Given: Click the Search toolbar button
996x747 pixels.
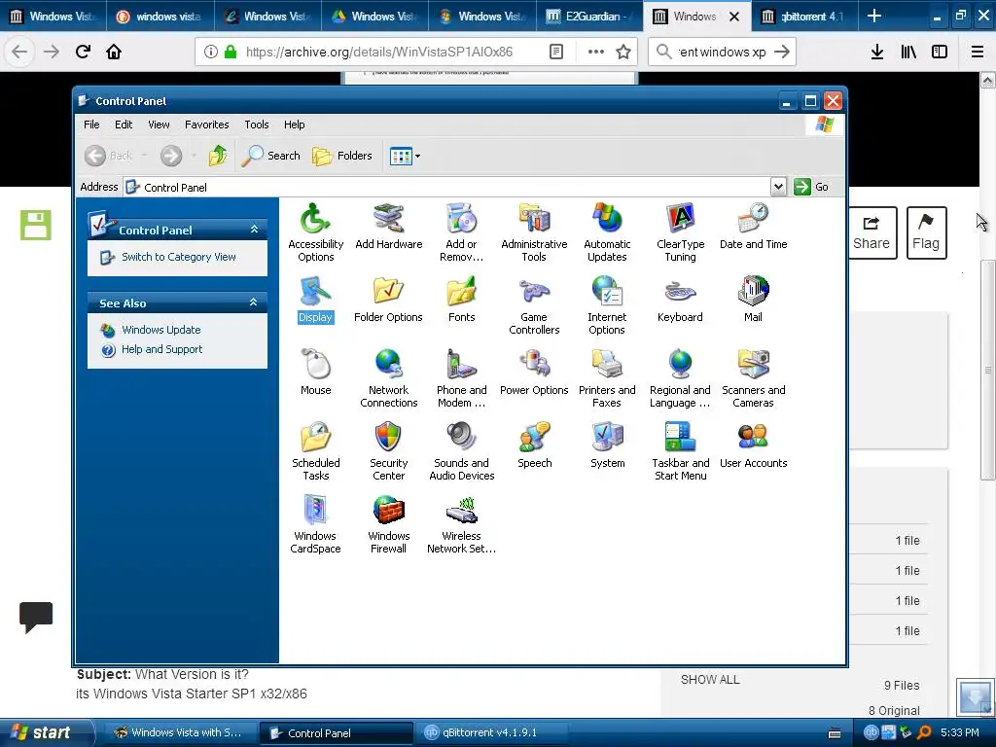Looking at the screenshot, I should tap(270, 155).
